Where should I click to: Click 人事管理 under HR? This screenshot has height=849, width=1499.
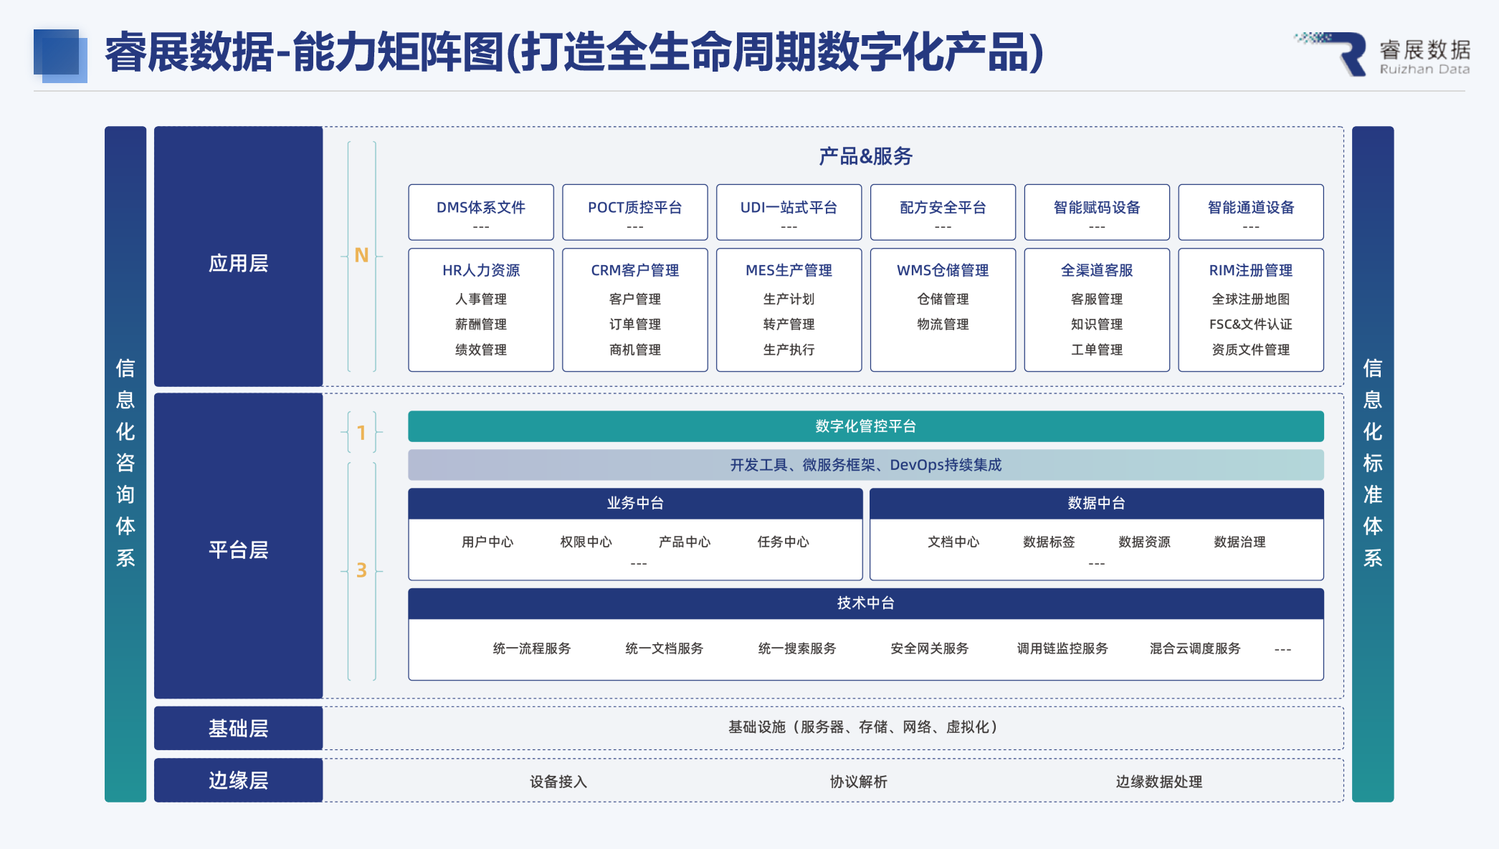click(481, 299)
